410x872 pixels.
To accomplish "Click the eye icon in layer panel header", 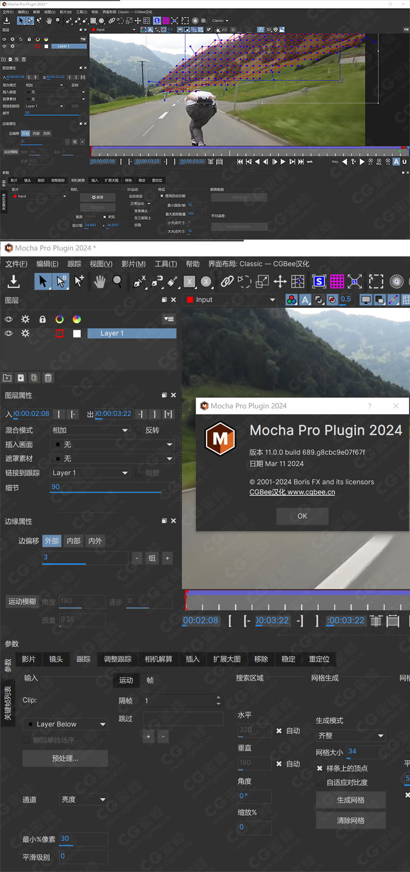I will point(9,319).
